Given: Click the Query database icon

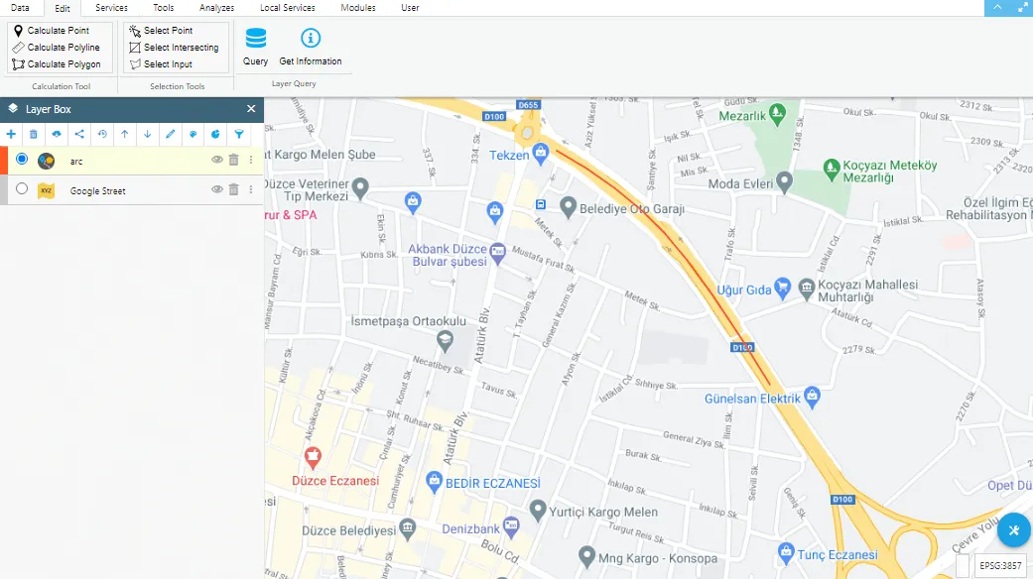Looking at the screenshot, I should tap(256, 38).
